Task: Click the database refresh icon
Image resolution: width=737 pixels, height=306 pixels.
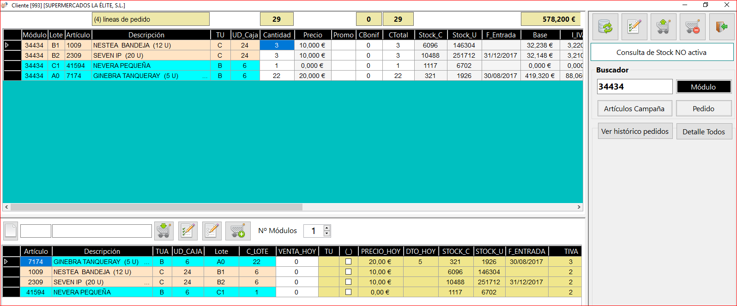Action: click(x=605, y=27)
